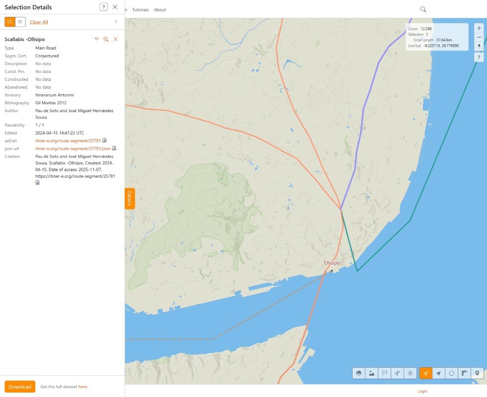Open the Tutorials menu item
This screenshot has width=487, height=397.
tap(140, 10)
